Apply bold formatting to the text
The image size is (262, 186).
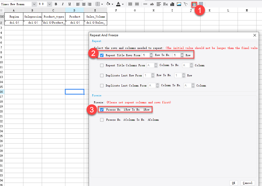[x=56, y=4]
